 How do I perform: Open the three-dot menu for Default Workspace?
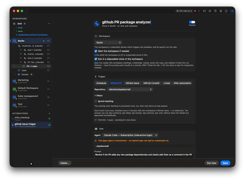tap(48, 89)
